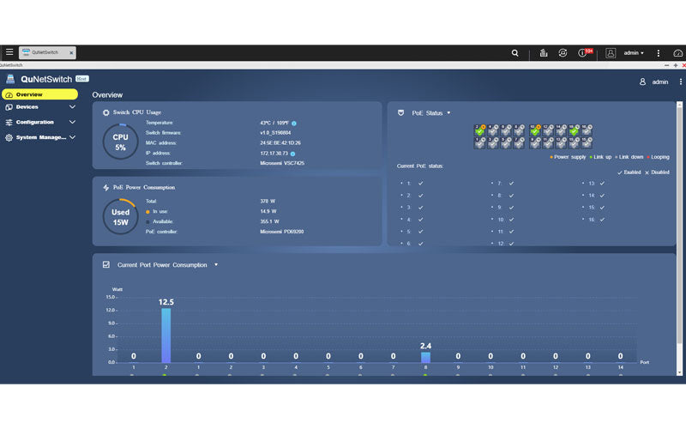Click PoE status checkmark for port 13
Viewport: 686px width, 429px height.
point(603,183)
